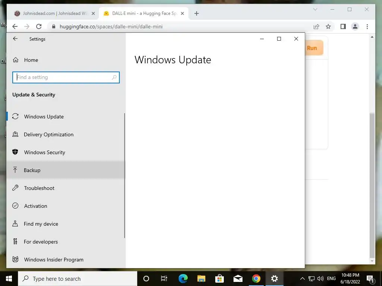Click ENG language indicator

coord(331,279)
